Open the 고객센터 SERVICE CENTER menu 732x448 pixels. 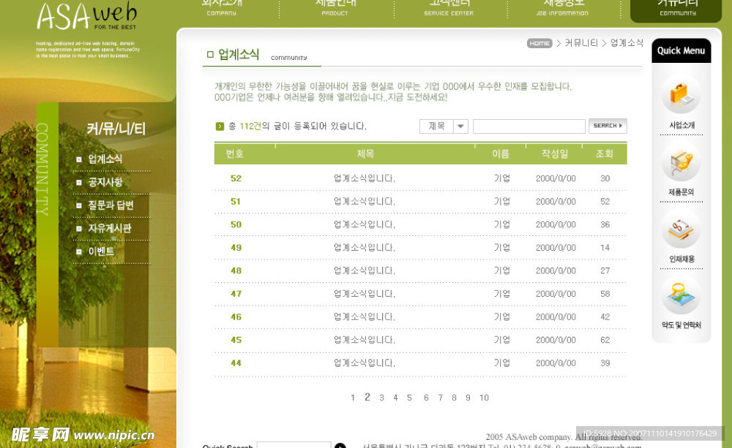coord(448,7)
